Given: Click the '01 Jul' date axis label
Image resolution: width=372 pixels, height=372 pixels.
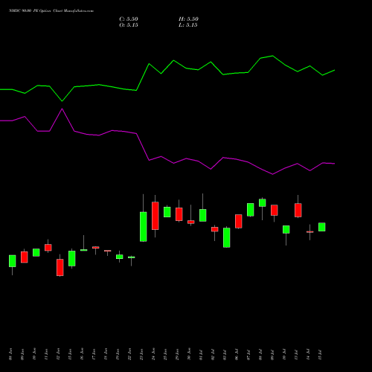Looking at the screenshot, I should [201, 355].
